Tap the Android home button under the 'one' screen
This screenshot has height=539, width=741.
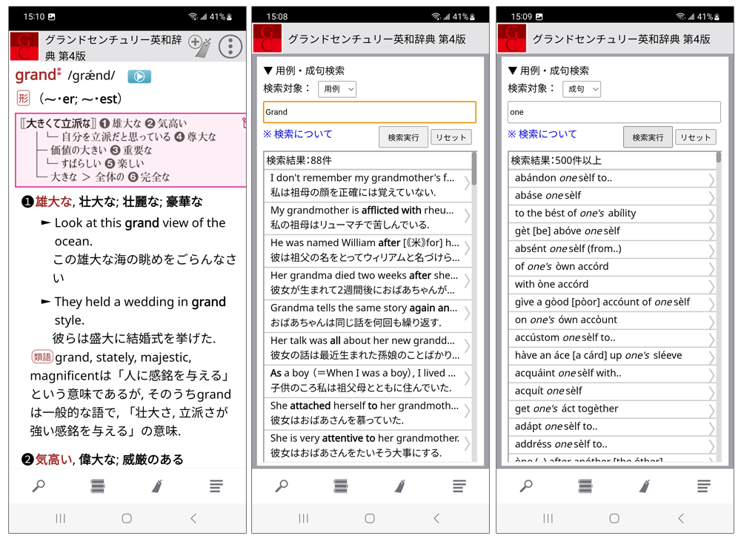[614, 518]
